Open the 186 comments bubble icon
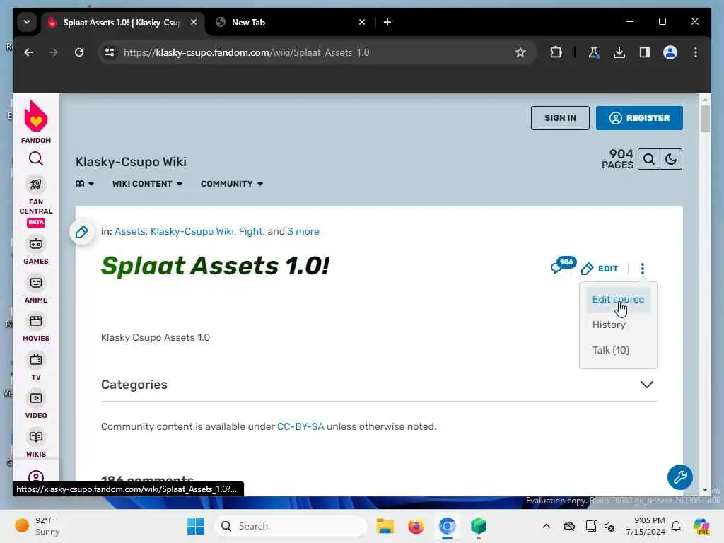The width and height of the screenshot is (724, 543). pyautogui.click(x=563, y=266)
